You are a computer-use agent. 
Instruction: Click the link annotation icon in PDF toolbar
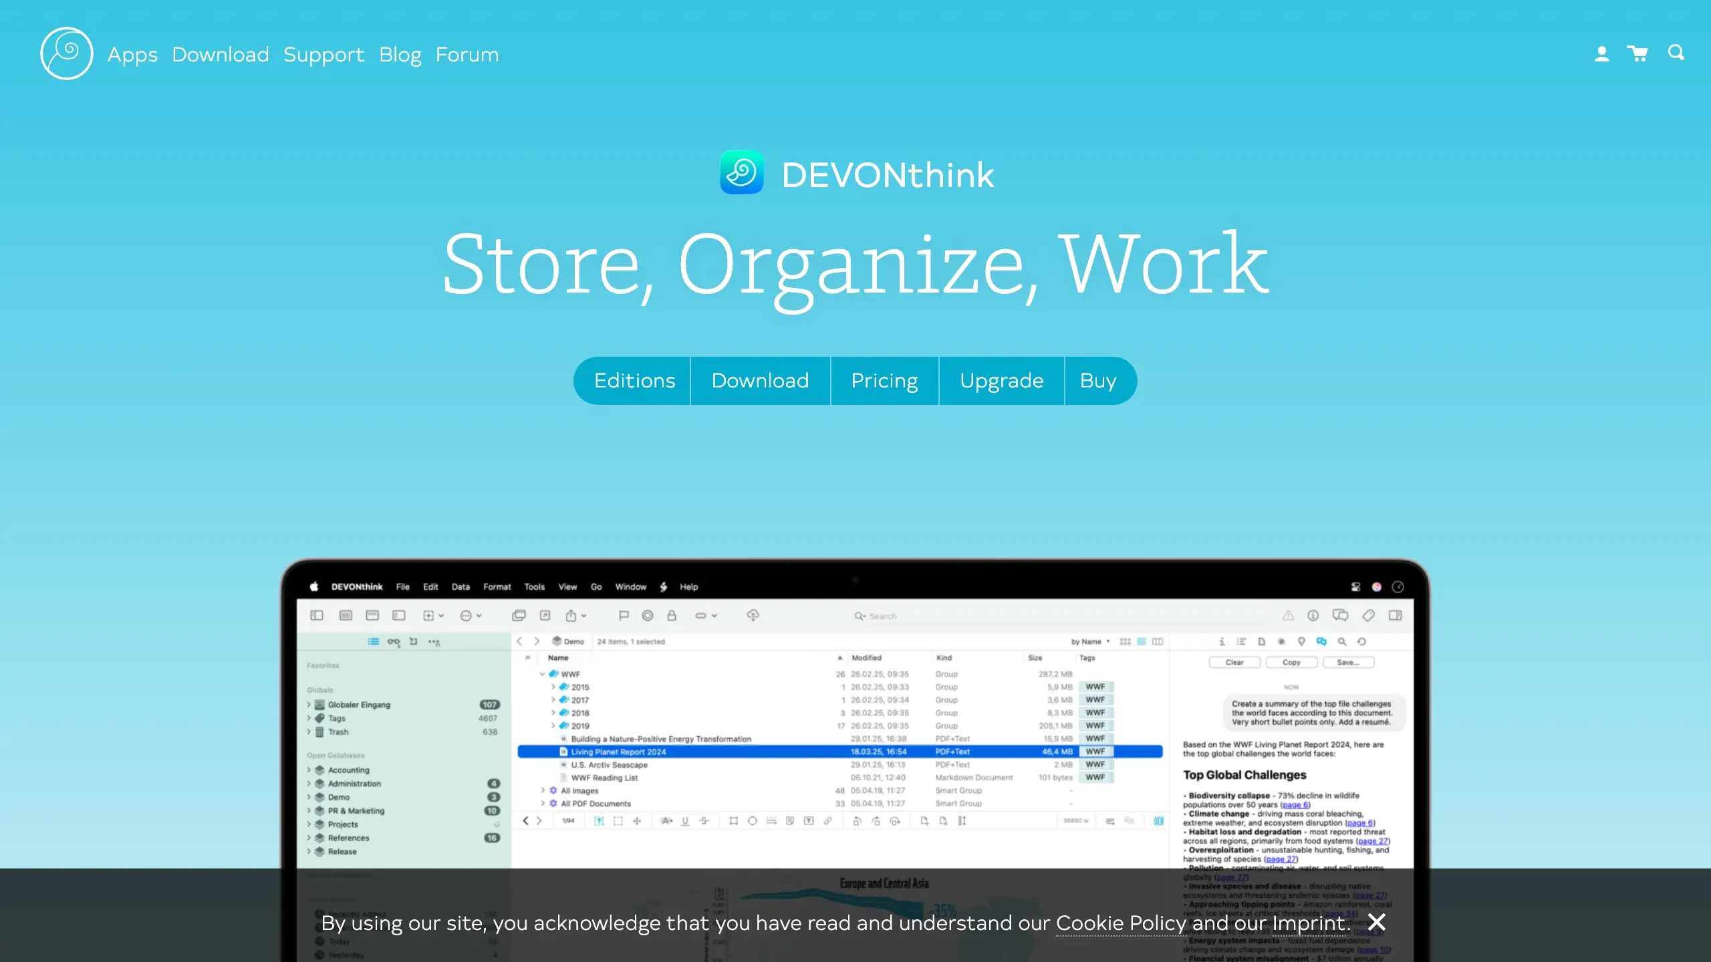pos(828,821)
